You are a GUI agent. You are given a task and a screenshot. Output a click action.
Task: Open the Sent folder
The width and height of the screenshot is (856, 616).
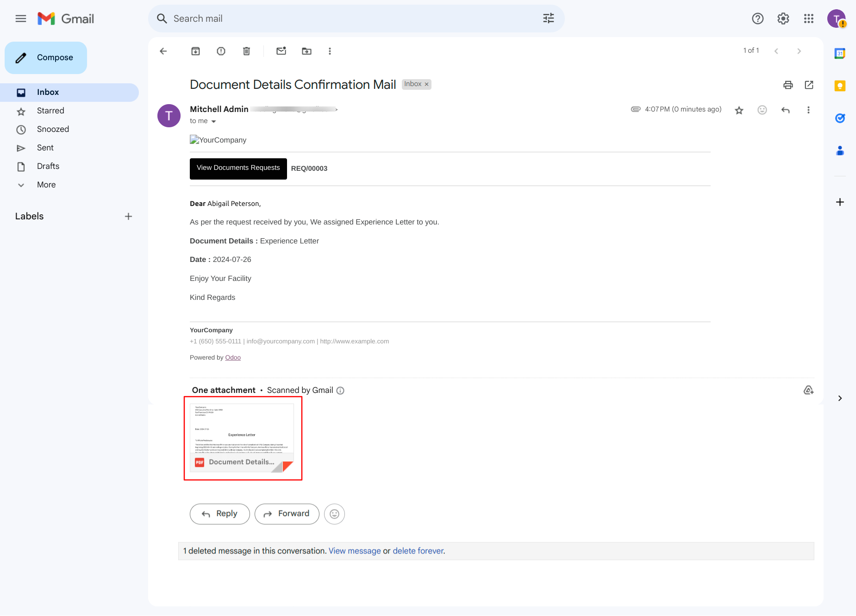(x=45, y=148)
